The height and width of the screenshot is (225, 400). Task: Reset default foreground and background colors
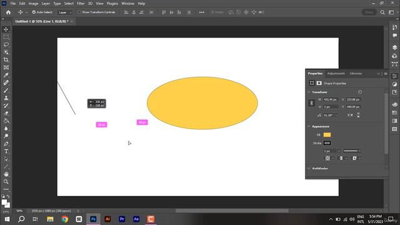pyautogui.click(x=3, y=196)
